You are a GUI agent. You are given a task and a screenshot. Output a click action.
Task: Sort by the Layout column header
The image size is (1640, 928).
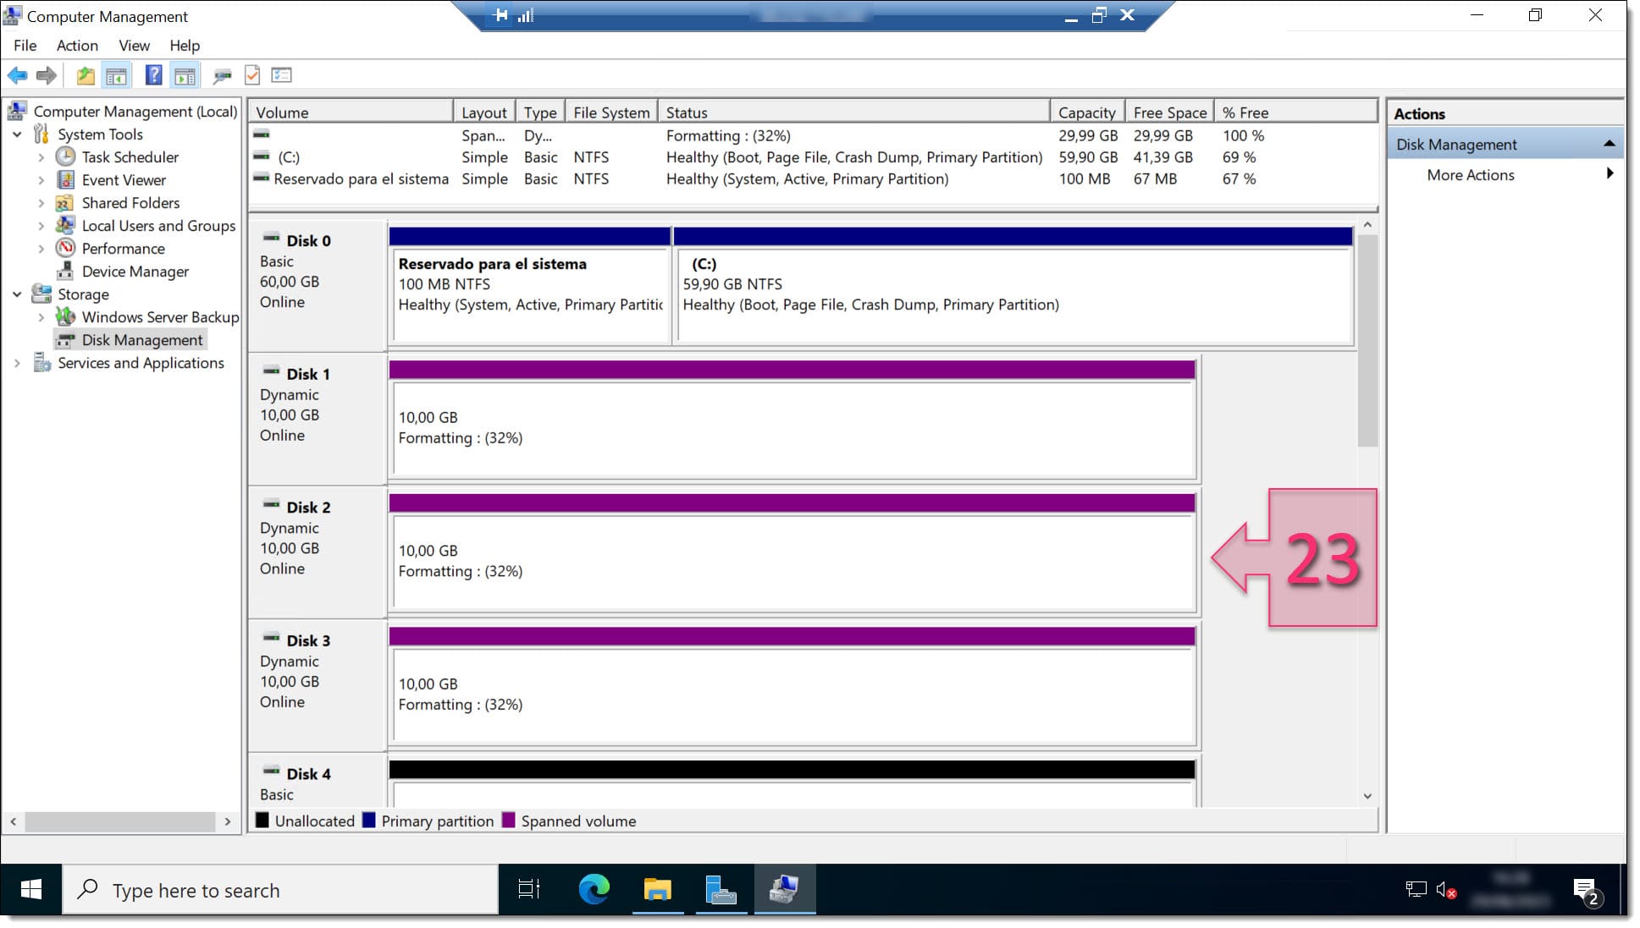tap(483, 113)
